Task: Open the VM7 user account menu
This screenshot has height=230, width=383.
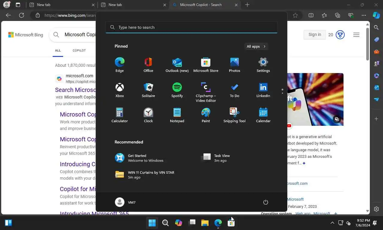Action: point(125,202)
